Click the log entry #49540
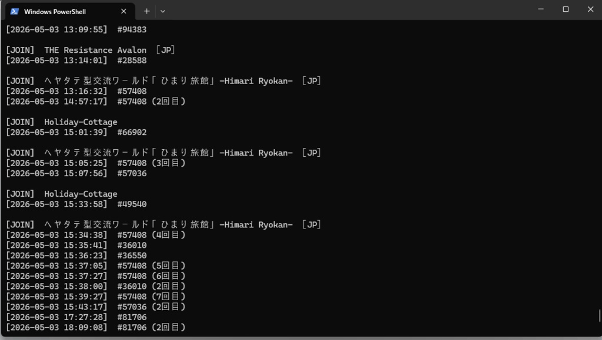The width and height of the screenshot is (602, 340). pos(76,204)
